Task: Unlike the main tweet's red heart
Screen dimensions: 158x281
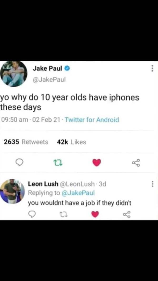Action: 97,162
